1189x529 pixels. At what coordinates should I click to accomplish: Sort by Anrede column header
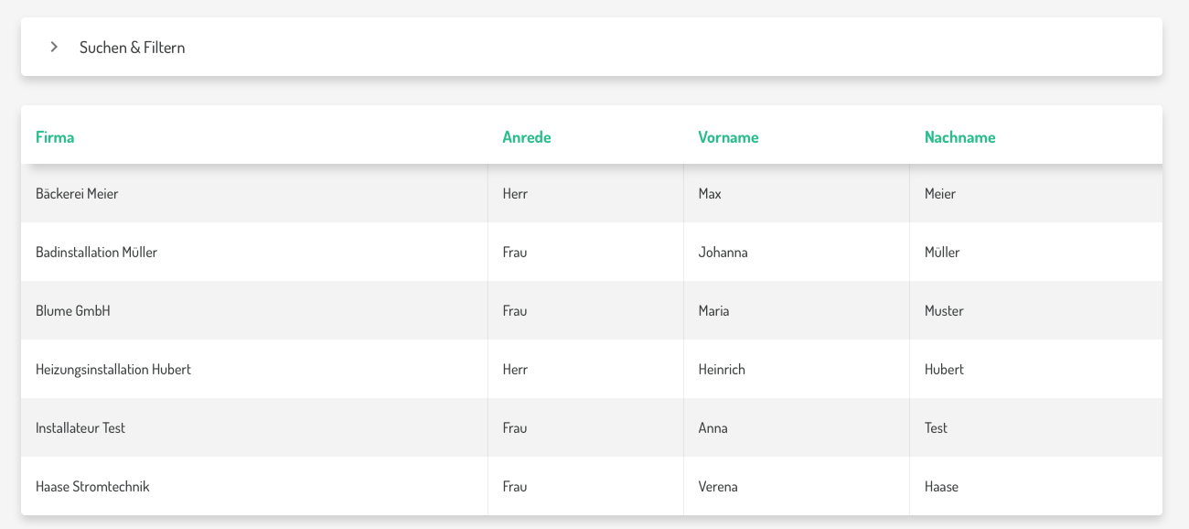click(527, 137)
